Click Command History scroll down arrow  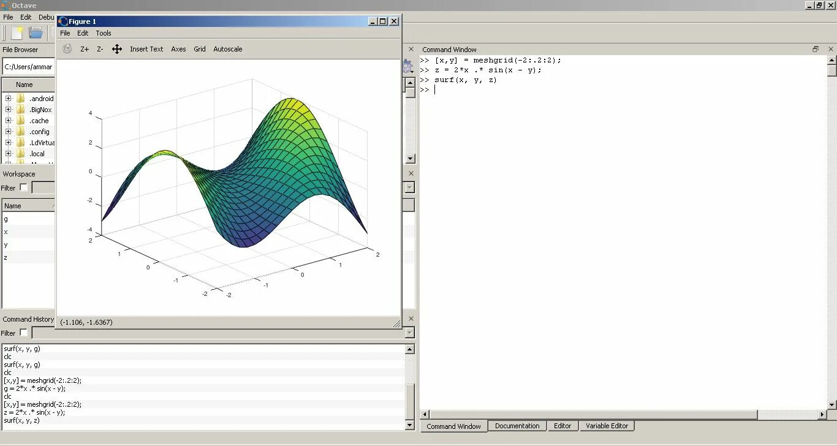pyautogui.click(x=410, y=425)
